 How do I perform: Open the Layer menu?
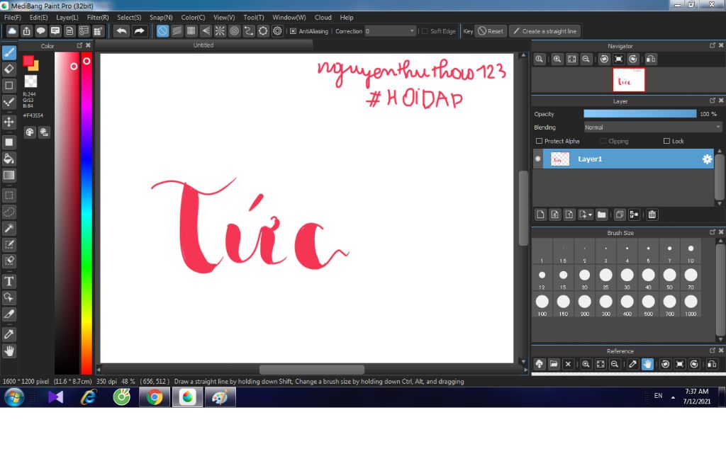[67, 17]
